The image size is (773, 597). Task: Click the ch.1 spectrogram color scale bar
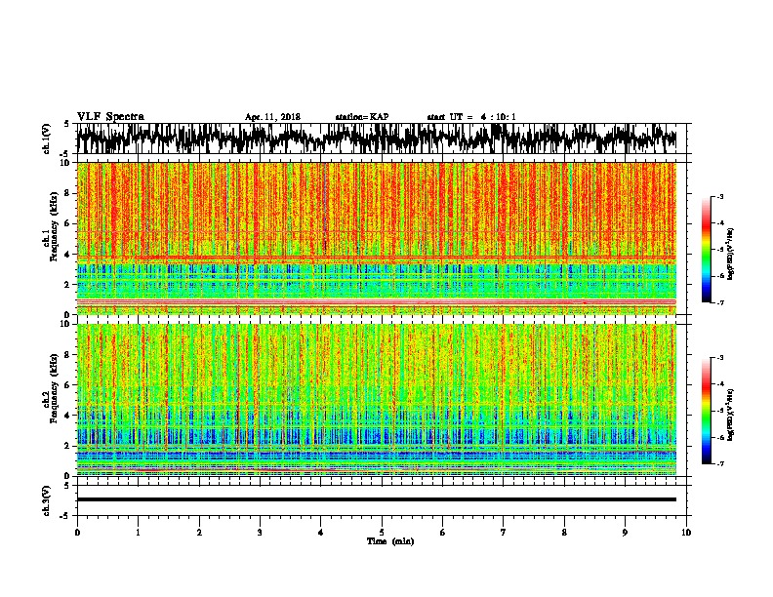click(x=707, y=250)
